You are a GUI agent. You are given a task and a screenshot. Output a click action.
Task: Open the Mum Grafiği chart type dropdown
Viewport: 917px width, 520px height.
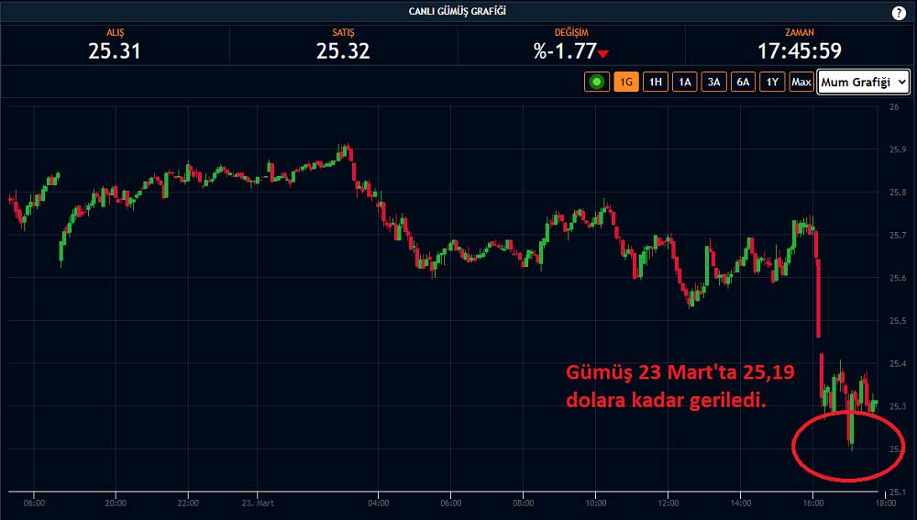point(863,82)
